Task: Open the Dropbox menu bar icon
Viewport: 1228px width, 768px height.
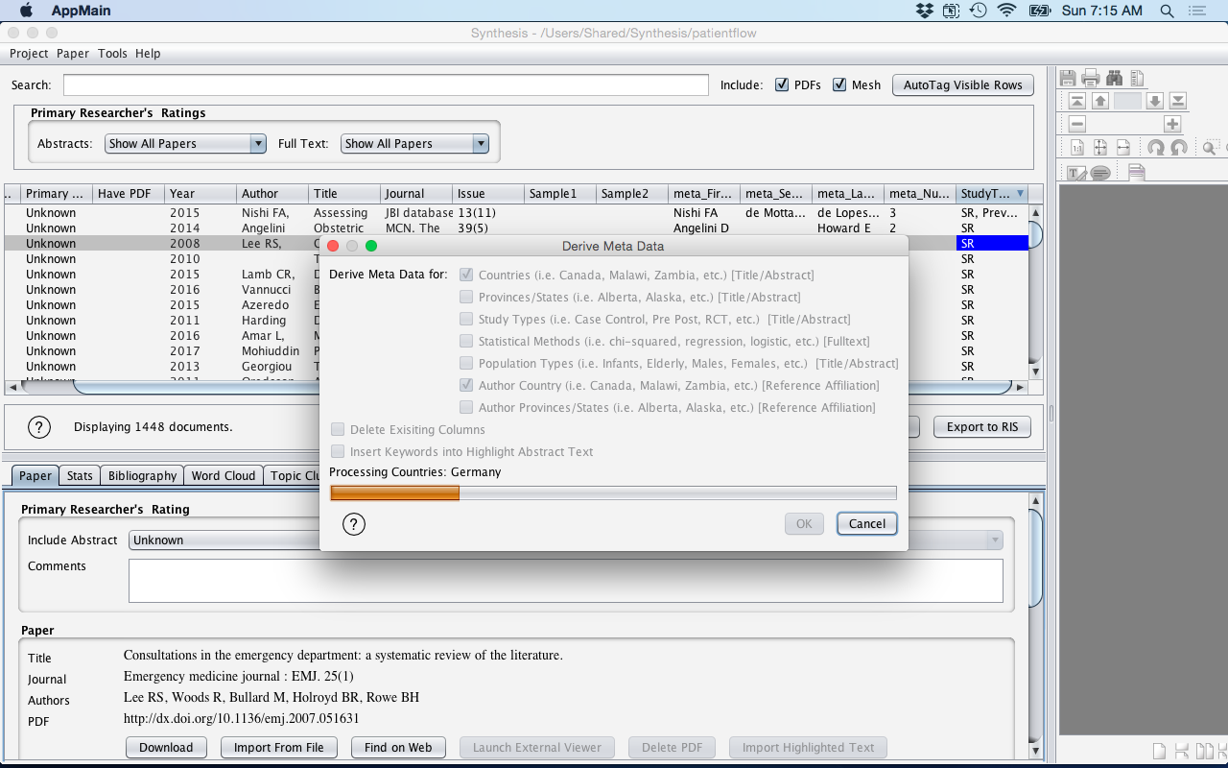Action: (x=924, y=11)
